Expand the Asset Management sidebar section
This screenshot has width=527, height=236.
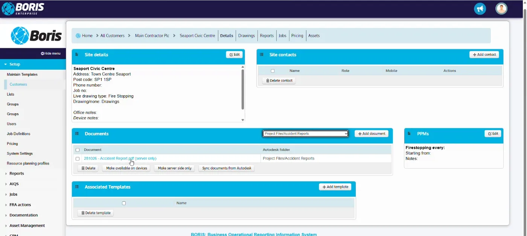pyautogui.click(x=27, y=225)
